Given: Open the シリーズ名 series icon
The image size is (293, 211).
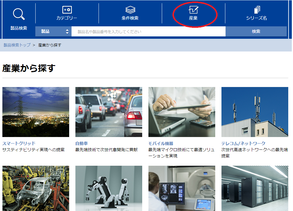Looking at the screenshot, I should pos(256,10).
